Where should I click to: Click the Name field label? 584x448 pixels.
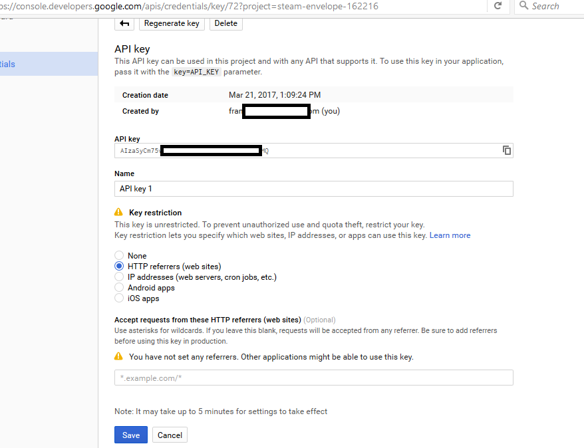(124, 173)
